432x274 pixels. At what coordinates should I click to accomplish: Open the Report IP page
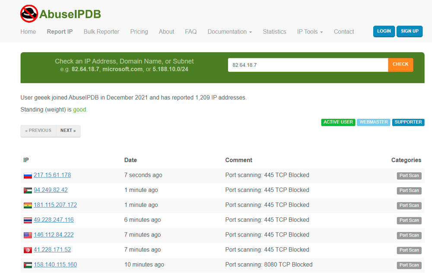pos(60,32)
